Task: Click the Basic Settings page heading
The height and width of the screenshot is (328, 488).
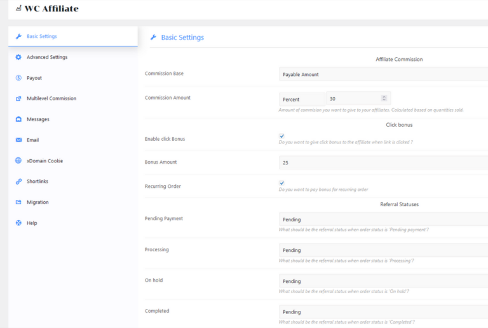Action: pos(182,37)
